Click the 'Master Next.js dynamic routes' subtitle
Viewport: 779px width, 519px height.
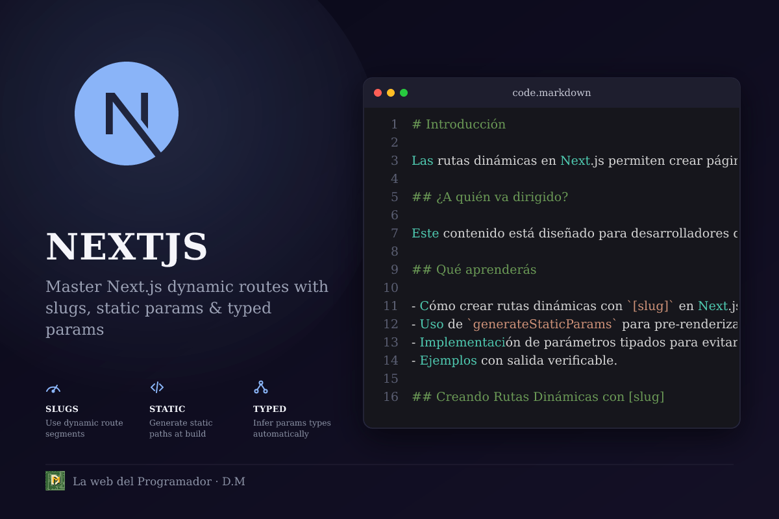(187, 308)
